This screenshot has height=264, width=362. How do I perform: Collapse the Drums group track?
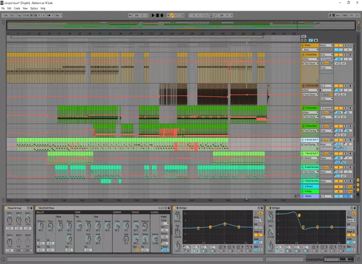(303, 45)
